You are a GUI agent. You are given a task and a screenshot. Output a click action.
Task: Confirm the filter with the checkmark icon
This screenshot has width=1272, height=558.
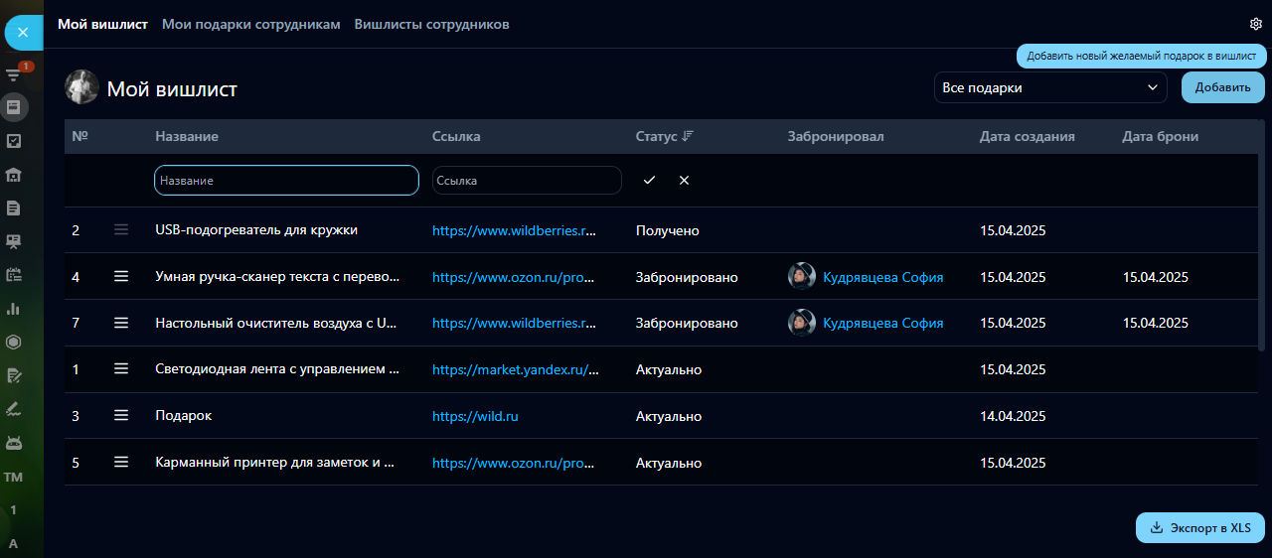[649, 180]
